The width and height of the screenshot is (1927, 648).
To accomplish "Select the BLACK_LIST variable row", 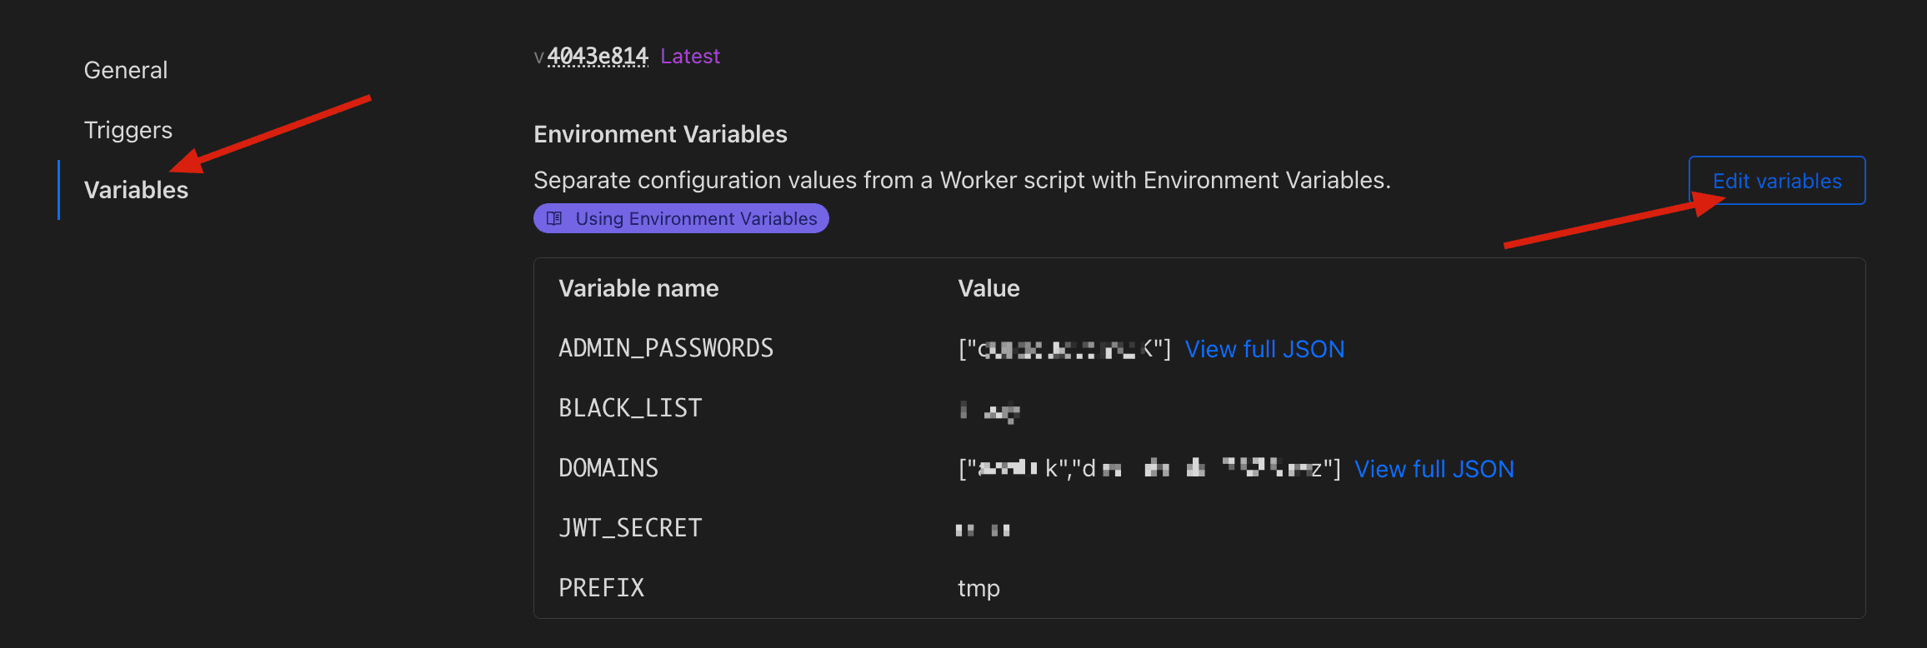I will pyautogui.click(x=629, y=407).
